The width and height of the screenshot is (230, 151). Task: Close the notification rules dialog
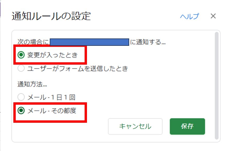click(x=213, y=16)
